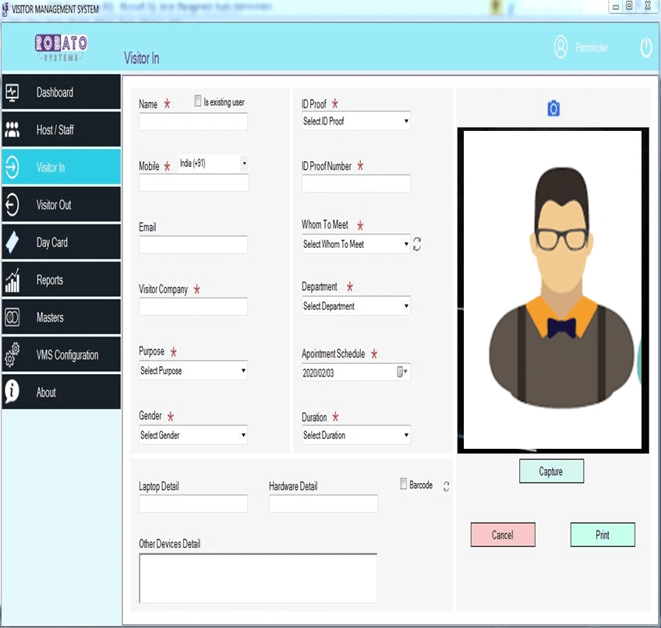Image resolution: width=661 pixels, height=628 pixels.
Task: Open Reports via its chart icon
Action: point(14,279)
